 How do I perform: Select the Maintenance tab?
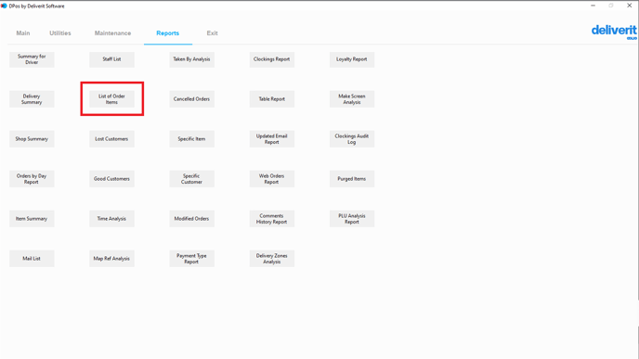tap(112, 33)
